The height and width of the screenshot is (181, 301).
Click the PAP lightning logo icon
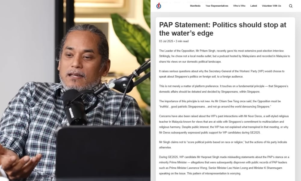tap(159, 6)
